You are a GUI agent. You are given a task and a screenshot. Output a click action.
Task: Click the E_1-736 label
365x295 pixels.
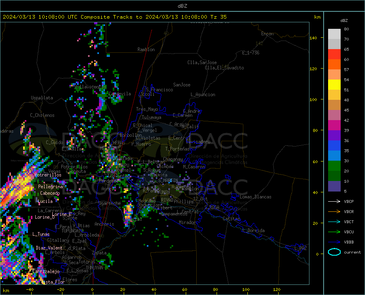(251, 53)
